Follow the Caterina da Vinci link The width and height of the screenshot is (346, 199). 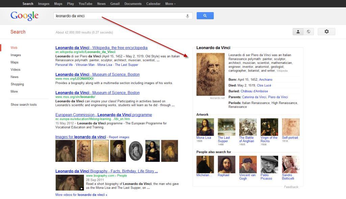(x=254, y=97)
